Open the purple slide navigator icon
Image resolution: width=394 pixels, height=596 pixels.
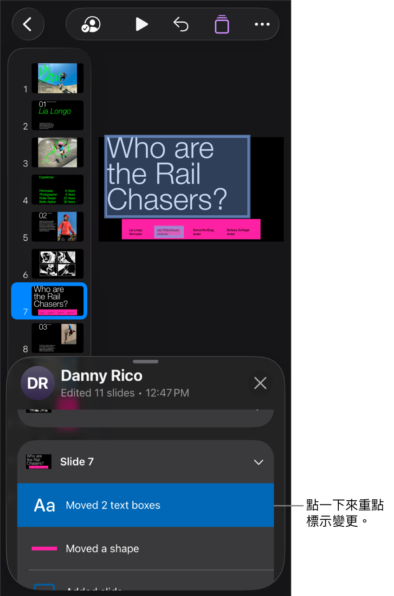point(222,24)
